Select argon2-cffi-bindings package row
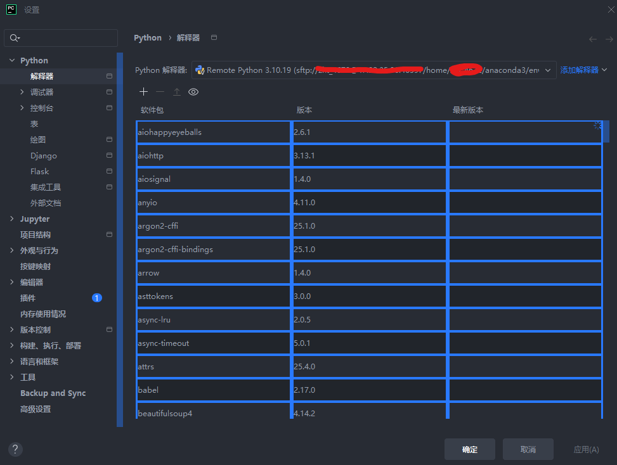617x465 pixels. click(369, 249)
